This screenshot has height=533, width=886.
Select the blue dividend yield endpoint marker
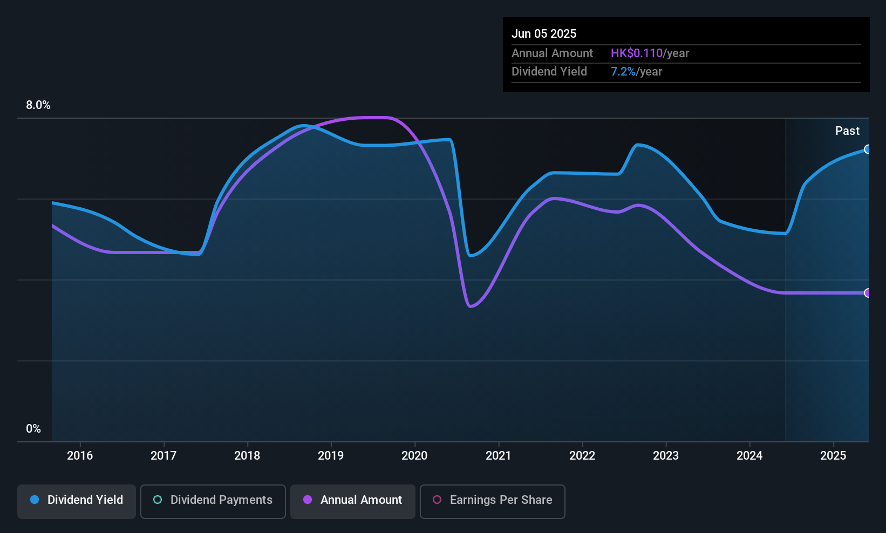pos(868,149)
